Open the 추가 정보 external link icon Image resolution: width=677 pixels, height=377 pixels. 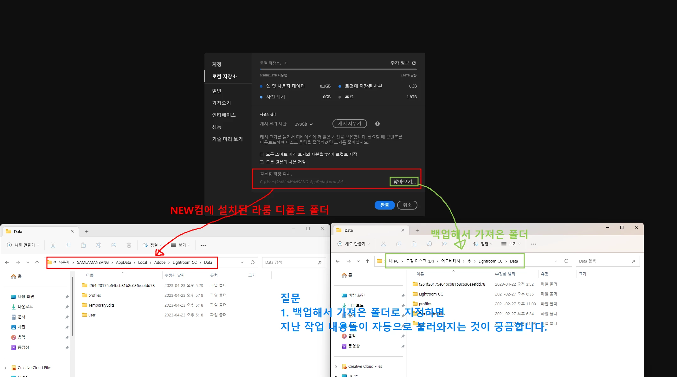[414, 63]
